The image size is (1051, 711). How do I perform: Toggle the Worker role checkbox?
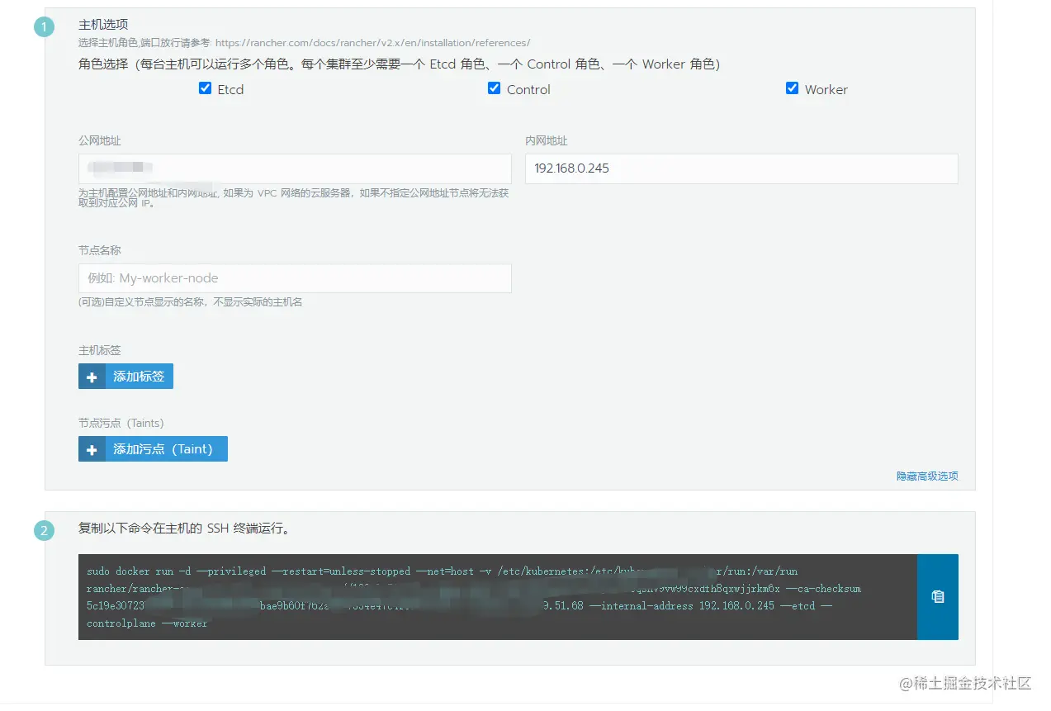(793, 88)
